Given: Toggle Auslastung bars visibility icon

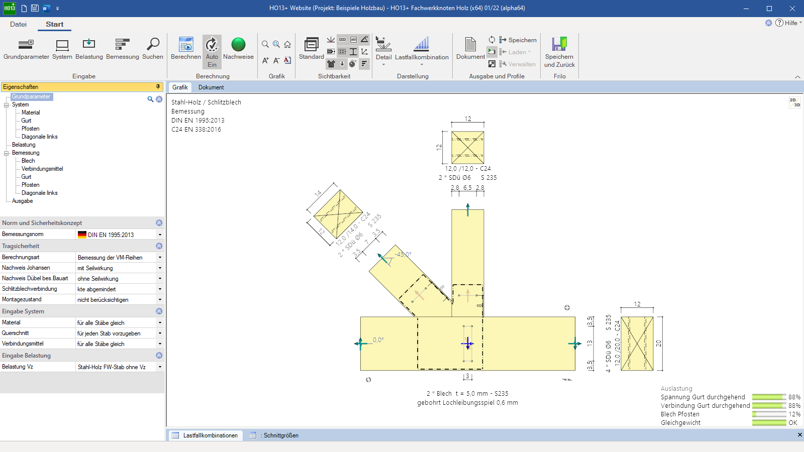Looking at the screenshot, I should pos(364,64).
